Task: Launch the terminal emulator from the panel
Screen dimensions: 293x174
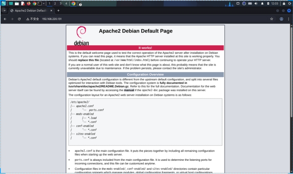Action: [x=39, y=3]
